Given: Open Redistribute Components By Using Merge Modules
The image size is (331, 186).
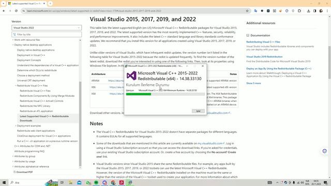Looking at the screenshot, I should tap(47, 96).
